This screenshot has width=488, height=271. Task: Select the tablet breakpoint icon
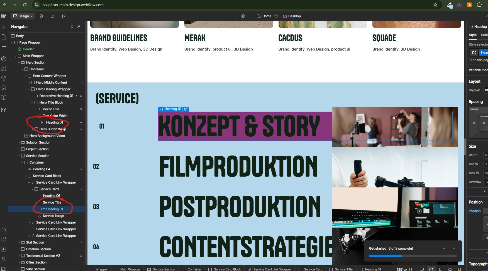(x=441, y=269)
